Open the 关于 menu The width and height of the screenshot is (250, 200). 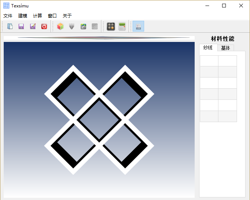click(x=67, y=16)
